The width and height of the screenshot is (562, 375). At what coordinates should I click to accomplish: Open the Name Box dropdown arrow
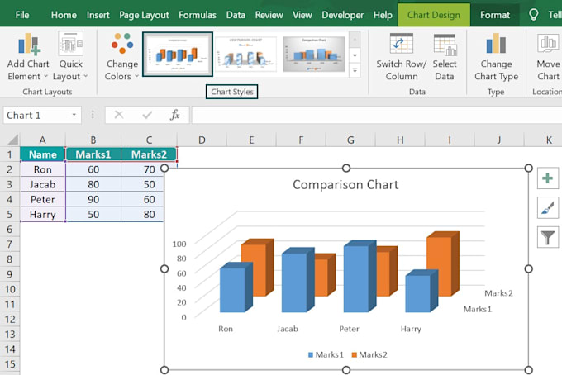point(74,115)
